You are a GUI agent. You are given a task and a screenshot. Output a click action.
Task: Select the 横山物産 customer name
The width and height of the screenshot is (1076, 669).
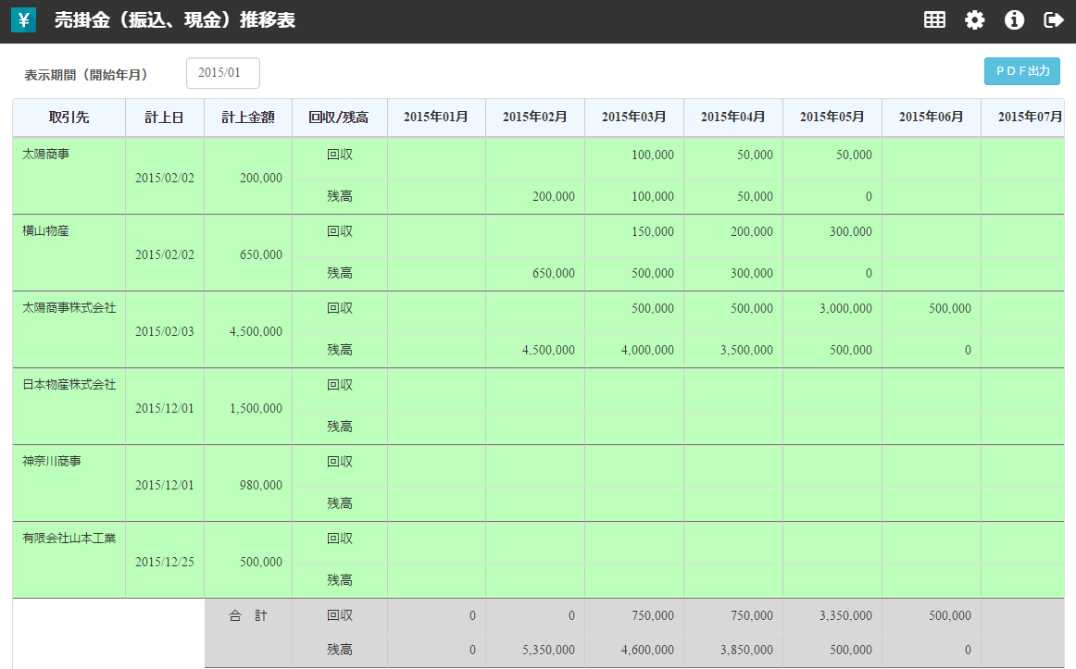(x=45, y=230)
